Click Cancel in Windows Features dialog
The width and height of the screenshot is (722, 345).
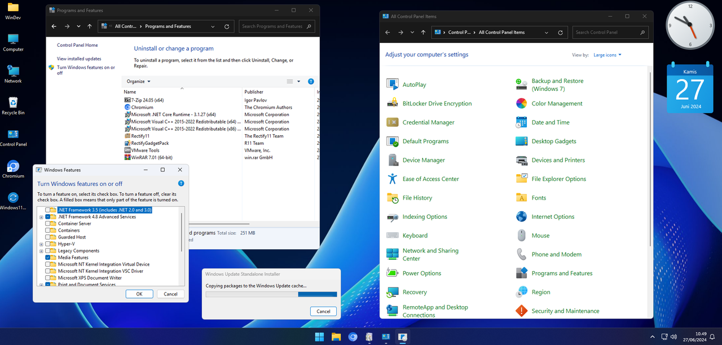coord(171,294)
